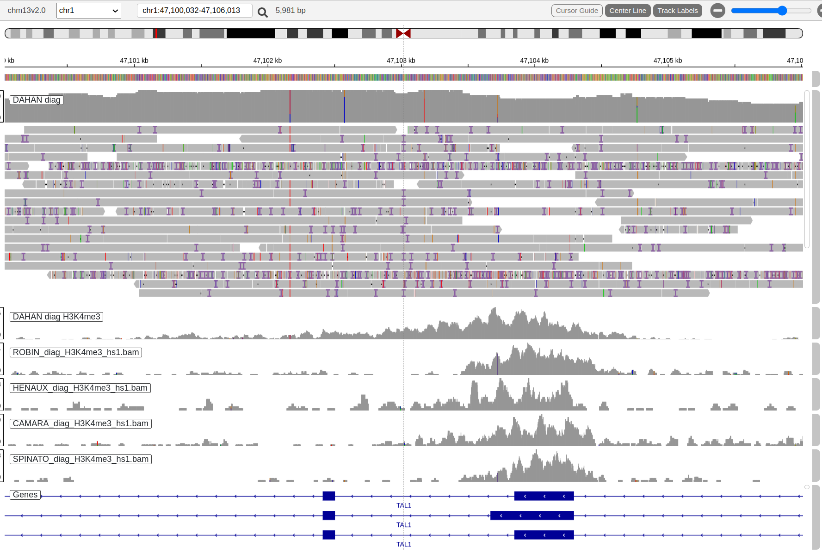Click the handle beside ROBIN H3K4me3 track

point(816,358)
